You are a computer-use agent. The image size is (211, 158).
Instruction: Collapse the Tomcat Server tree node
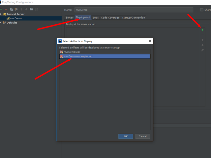point(1,14)
